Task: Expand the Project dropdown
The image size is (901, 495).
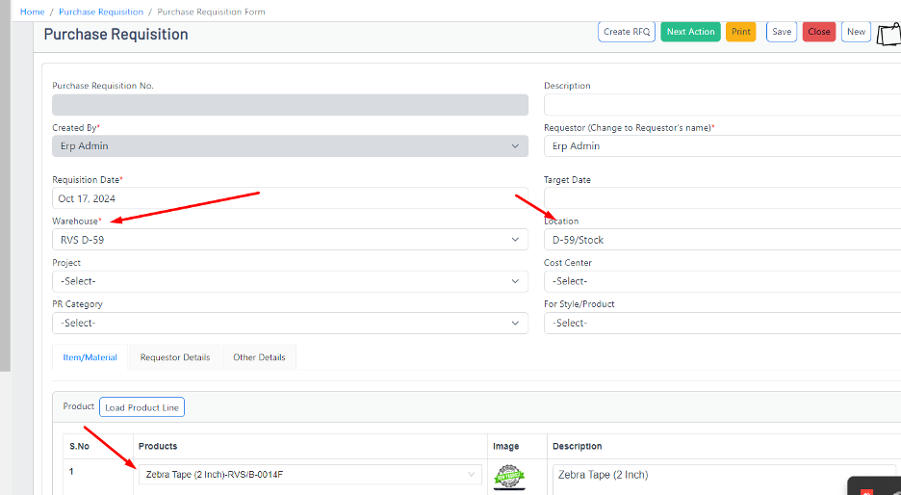Action: pos(289,281)
